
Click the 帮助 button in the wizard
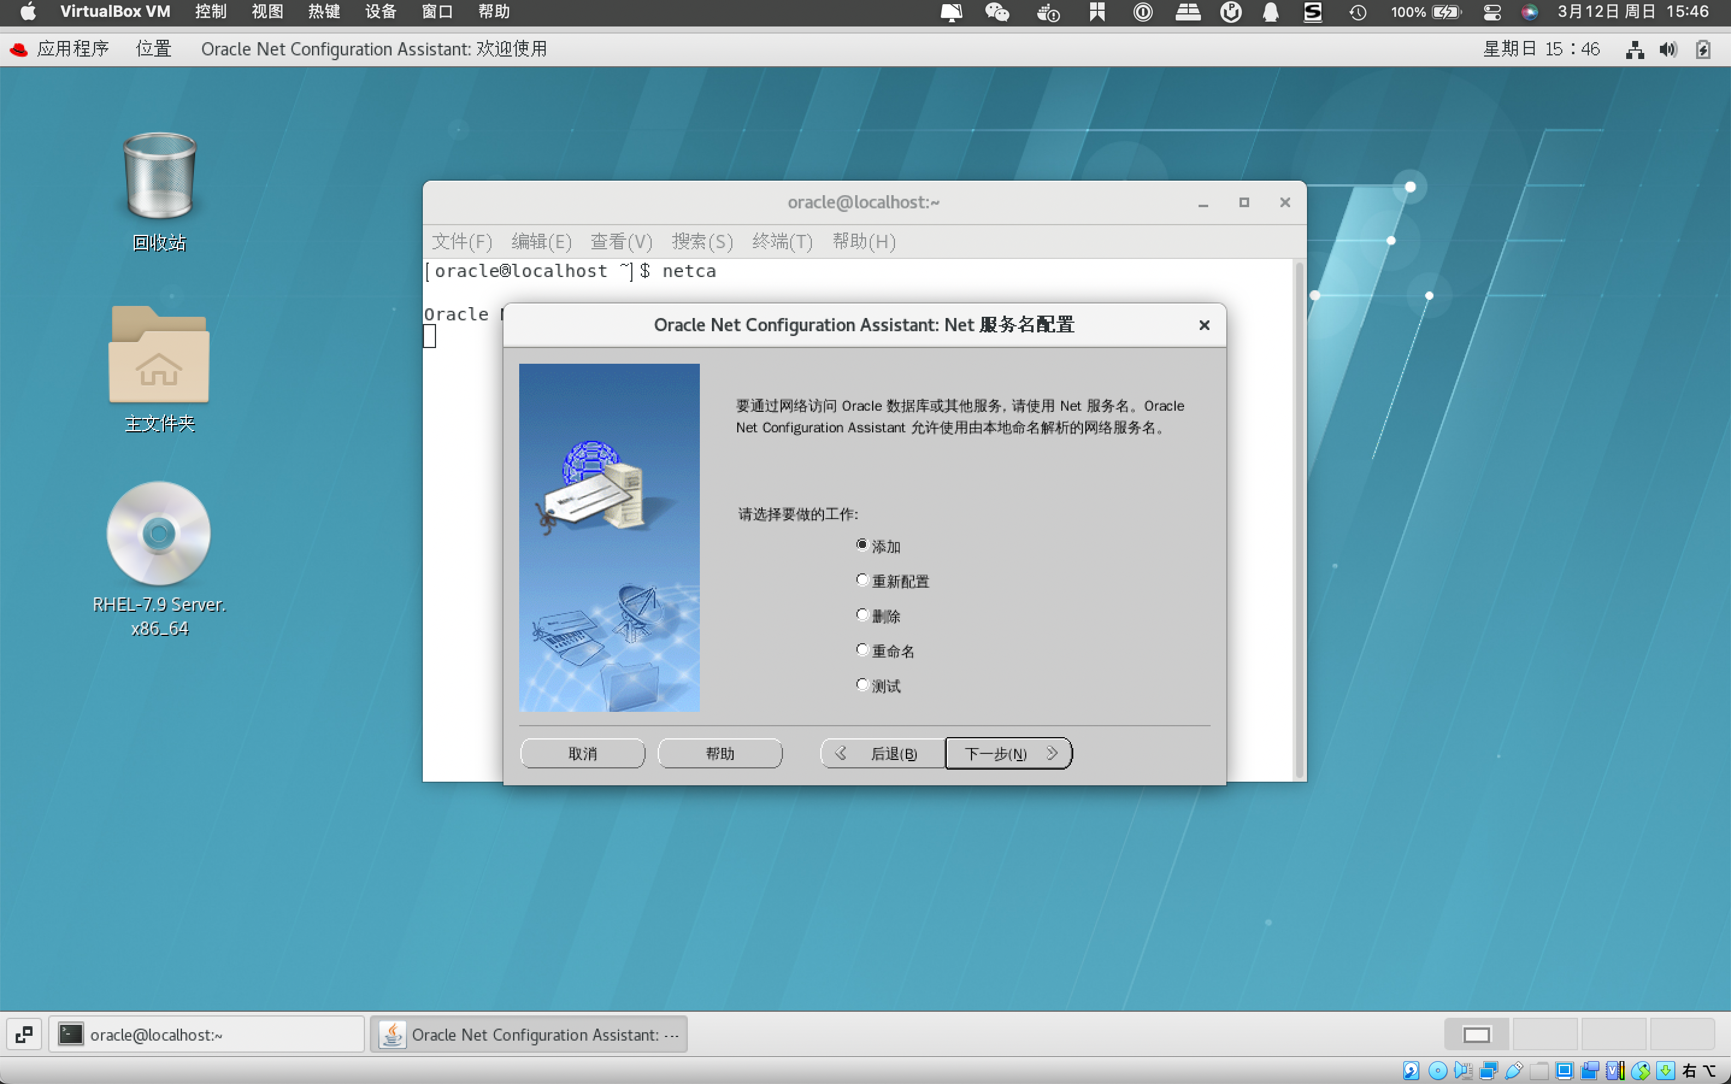tap(719, 753)
